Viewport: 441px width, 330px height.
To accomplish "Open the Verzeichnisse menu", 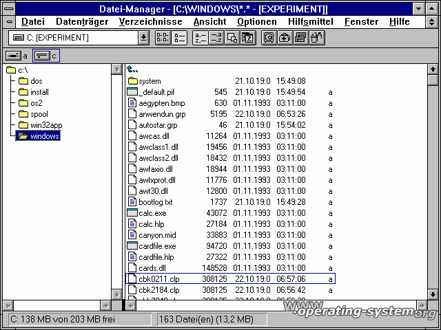I will [150, 21].
